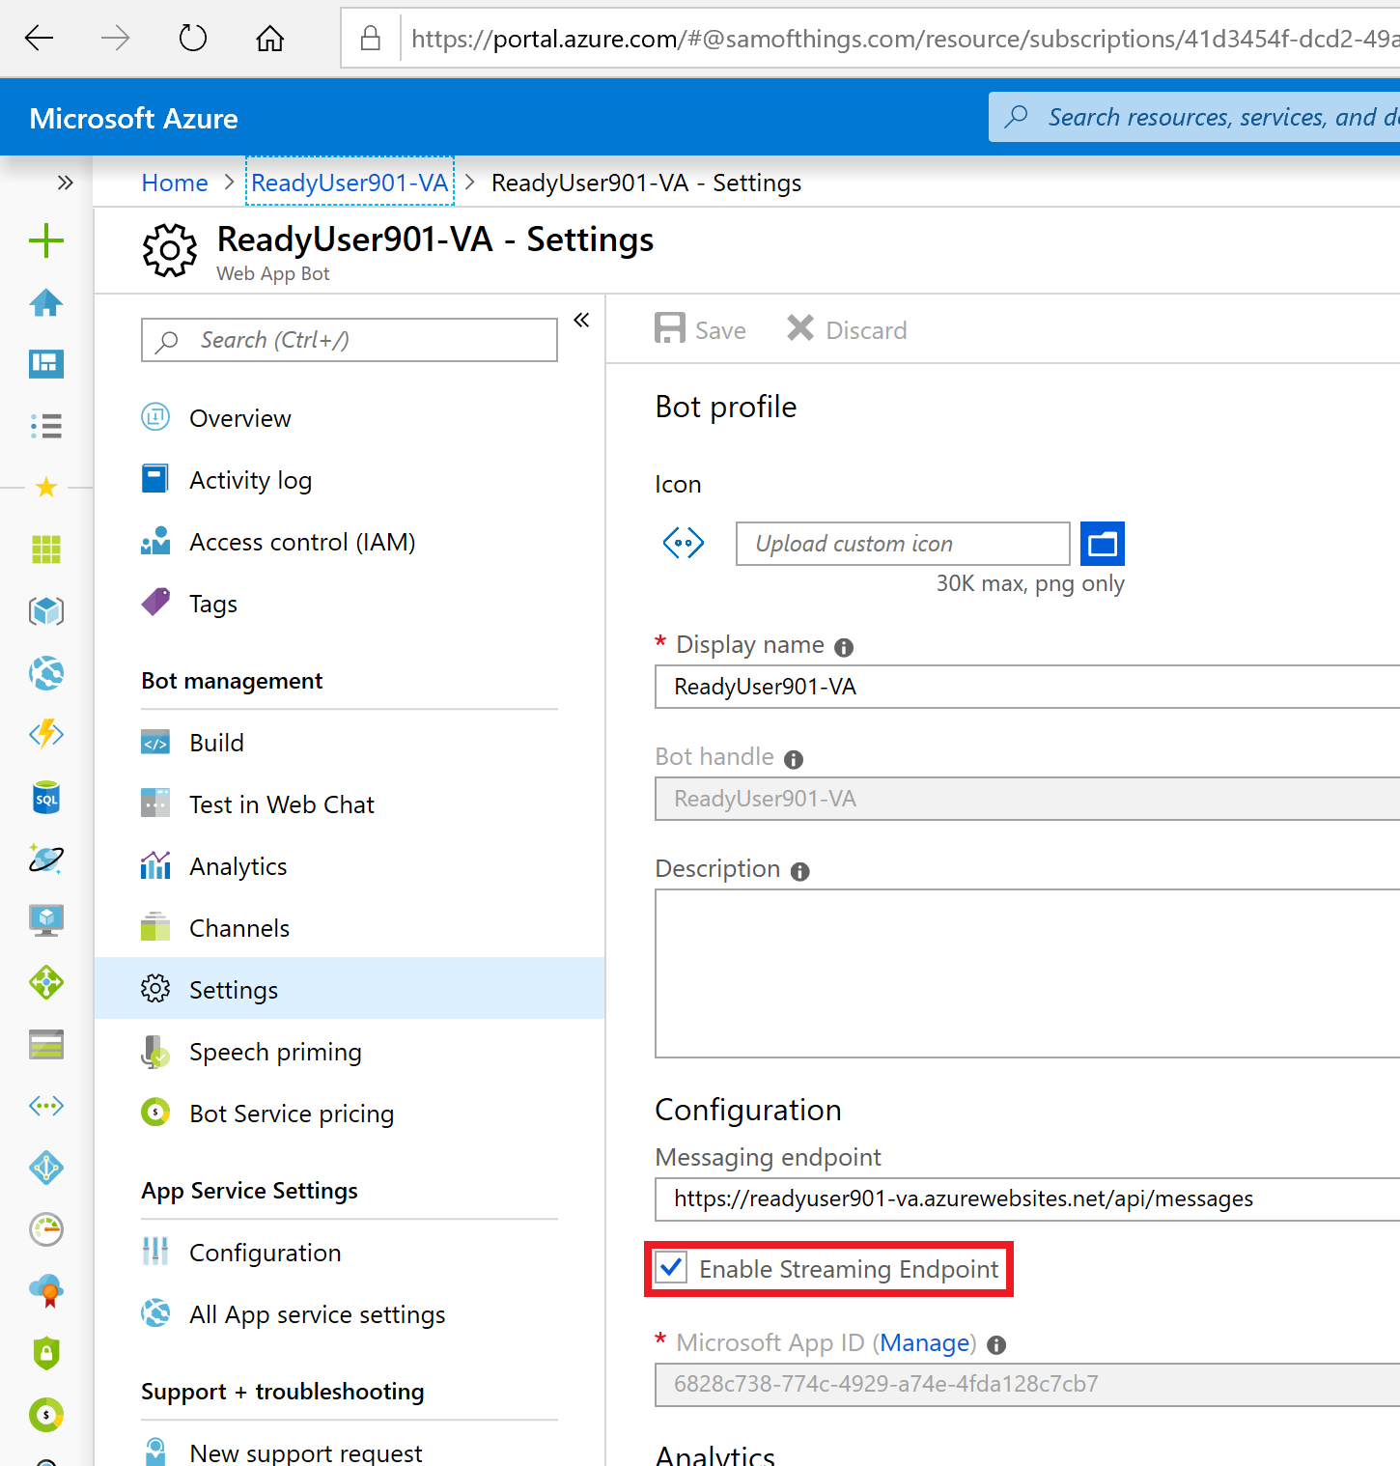Viewport: 1400px width, 1466px height.
Task: Open All resources green grid icon
Action: (x=46, y=550)
